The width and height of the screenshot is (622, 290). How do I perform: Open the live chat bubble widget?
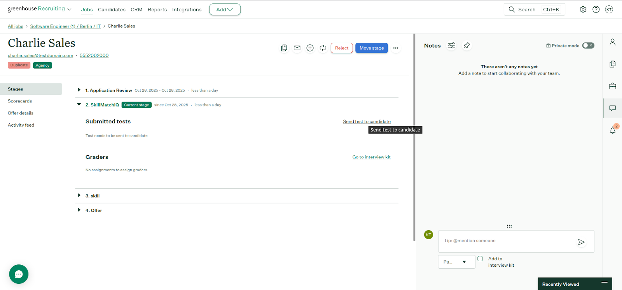point(19,274)
